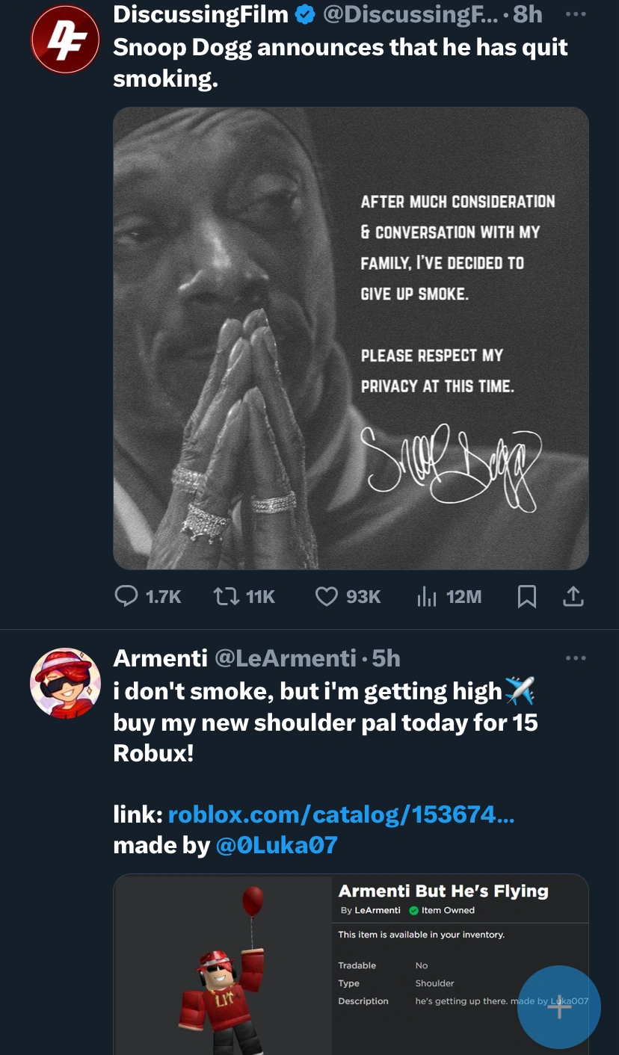Open the roblox.com catalog link

[341, 814]
